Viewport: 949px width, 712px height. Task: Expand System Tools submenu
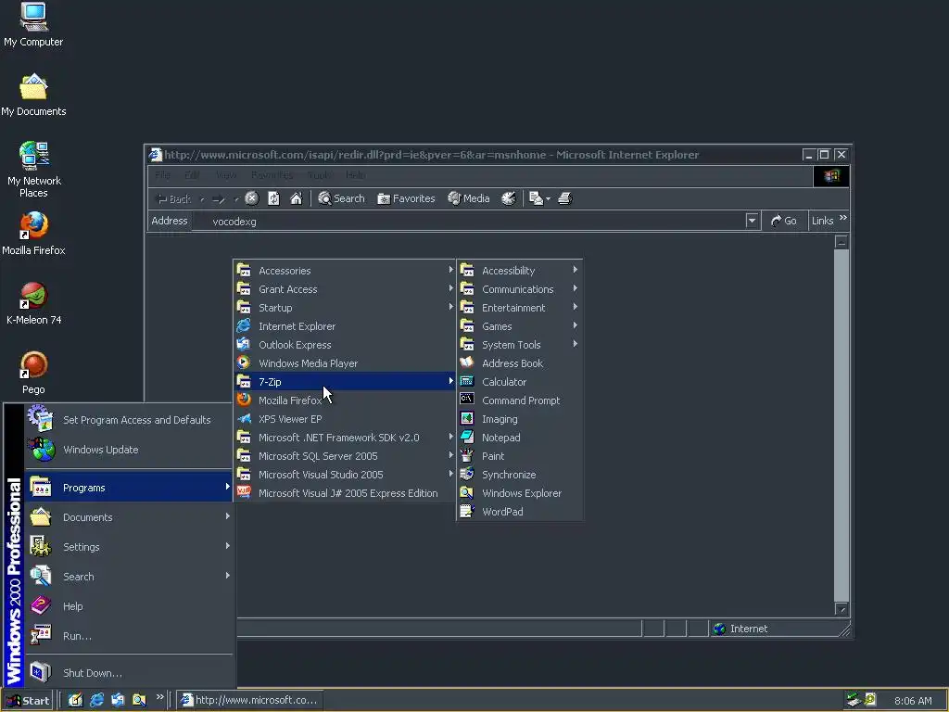(x=520, y=345)
